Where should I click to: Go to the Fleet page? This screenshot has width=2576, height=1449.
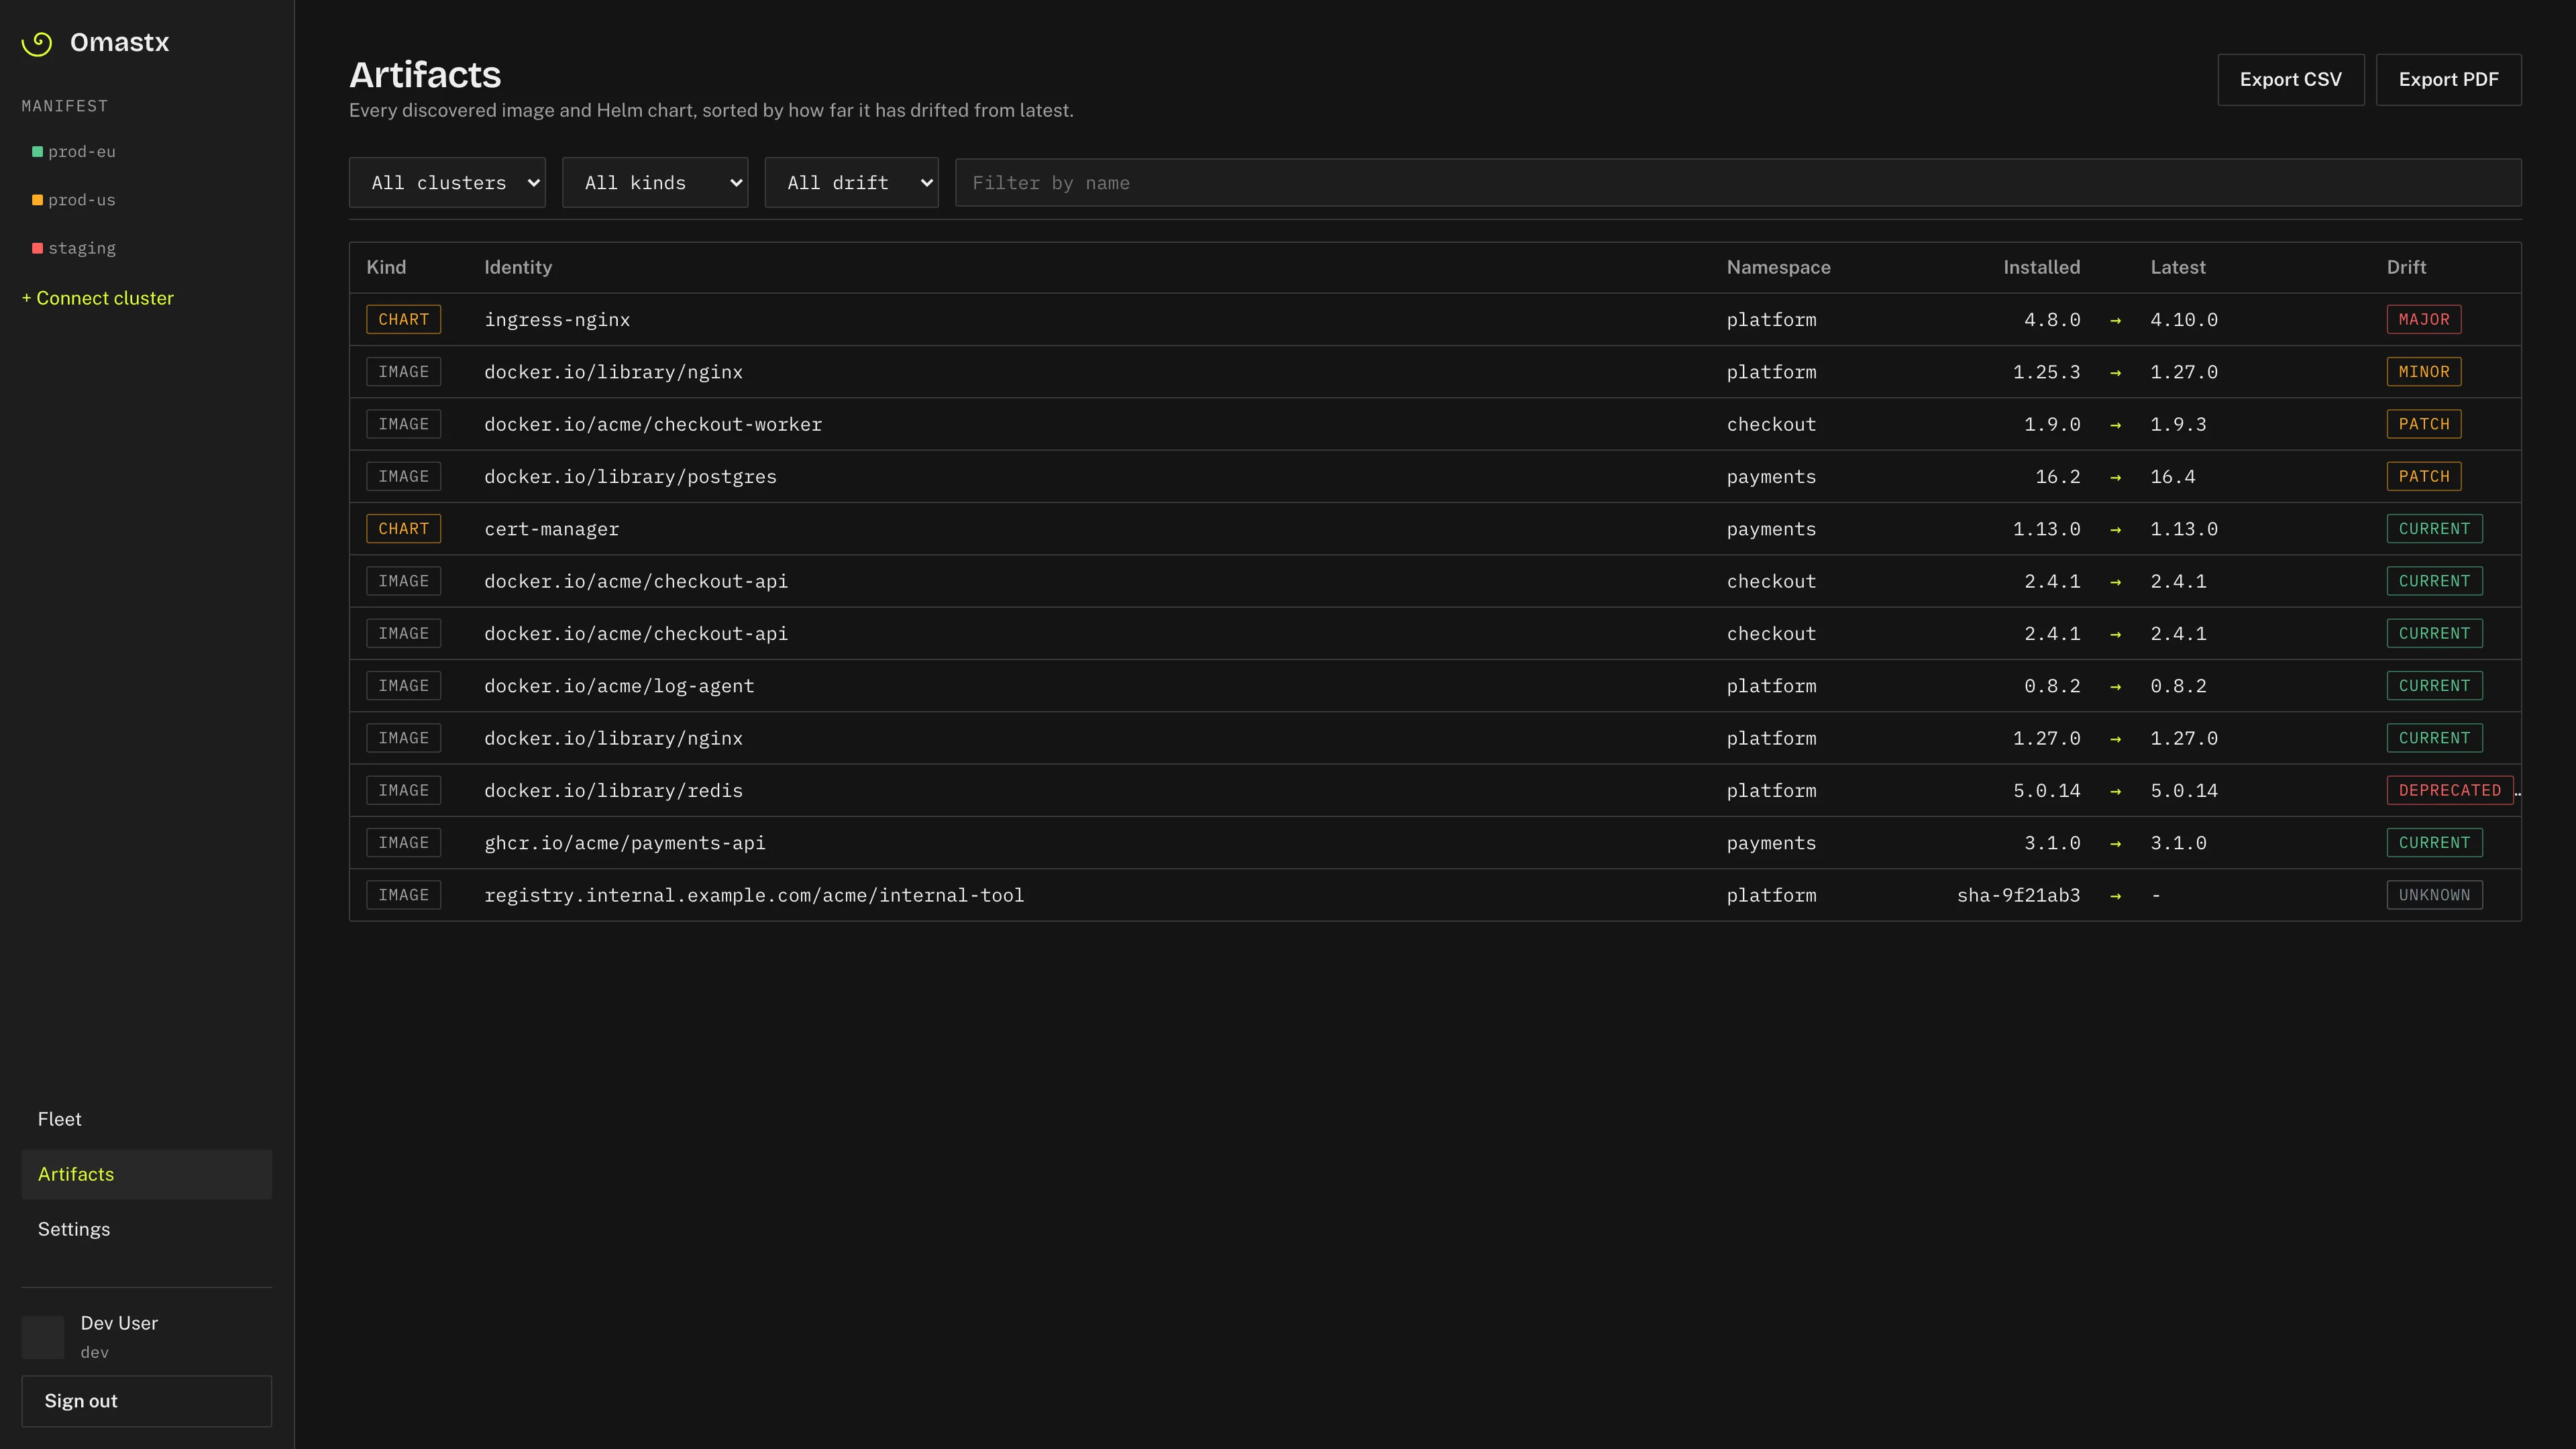(x=147, y=1119)
